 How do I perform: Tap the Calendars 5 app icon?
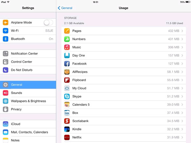(67, 105)
